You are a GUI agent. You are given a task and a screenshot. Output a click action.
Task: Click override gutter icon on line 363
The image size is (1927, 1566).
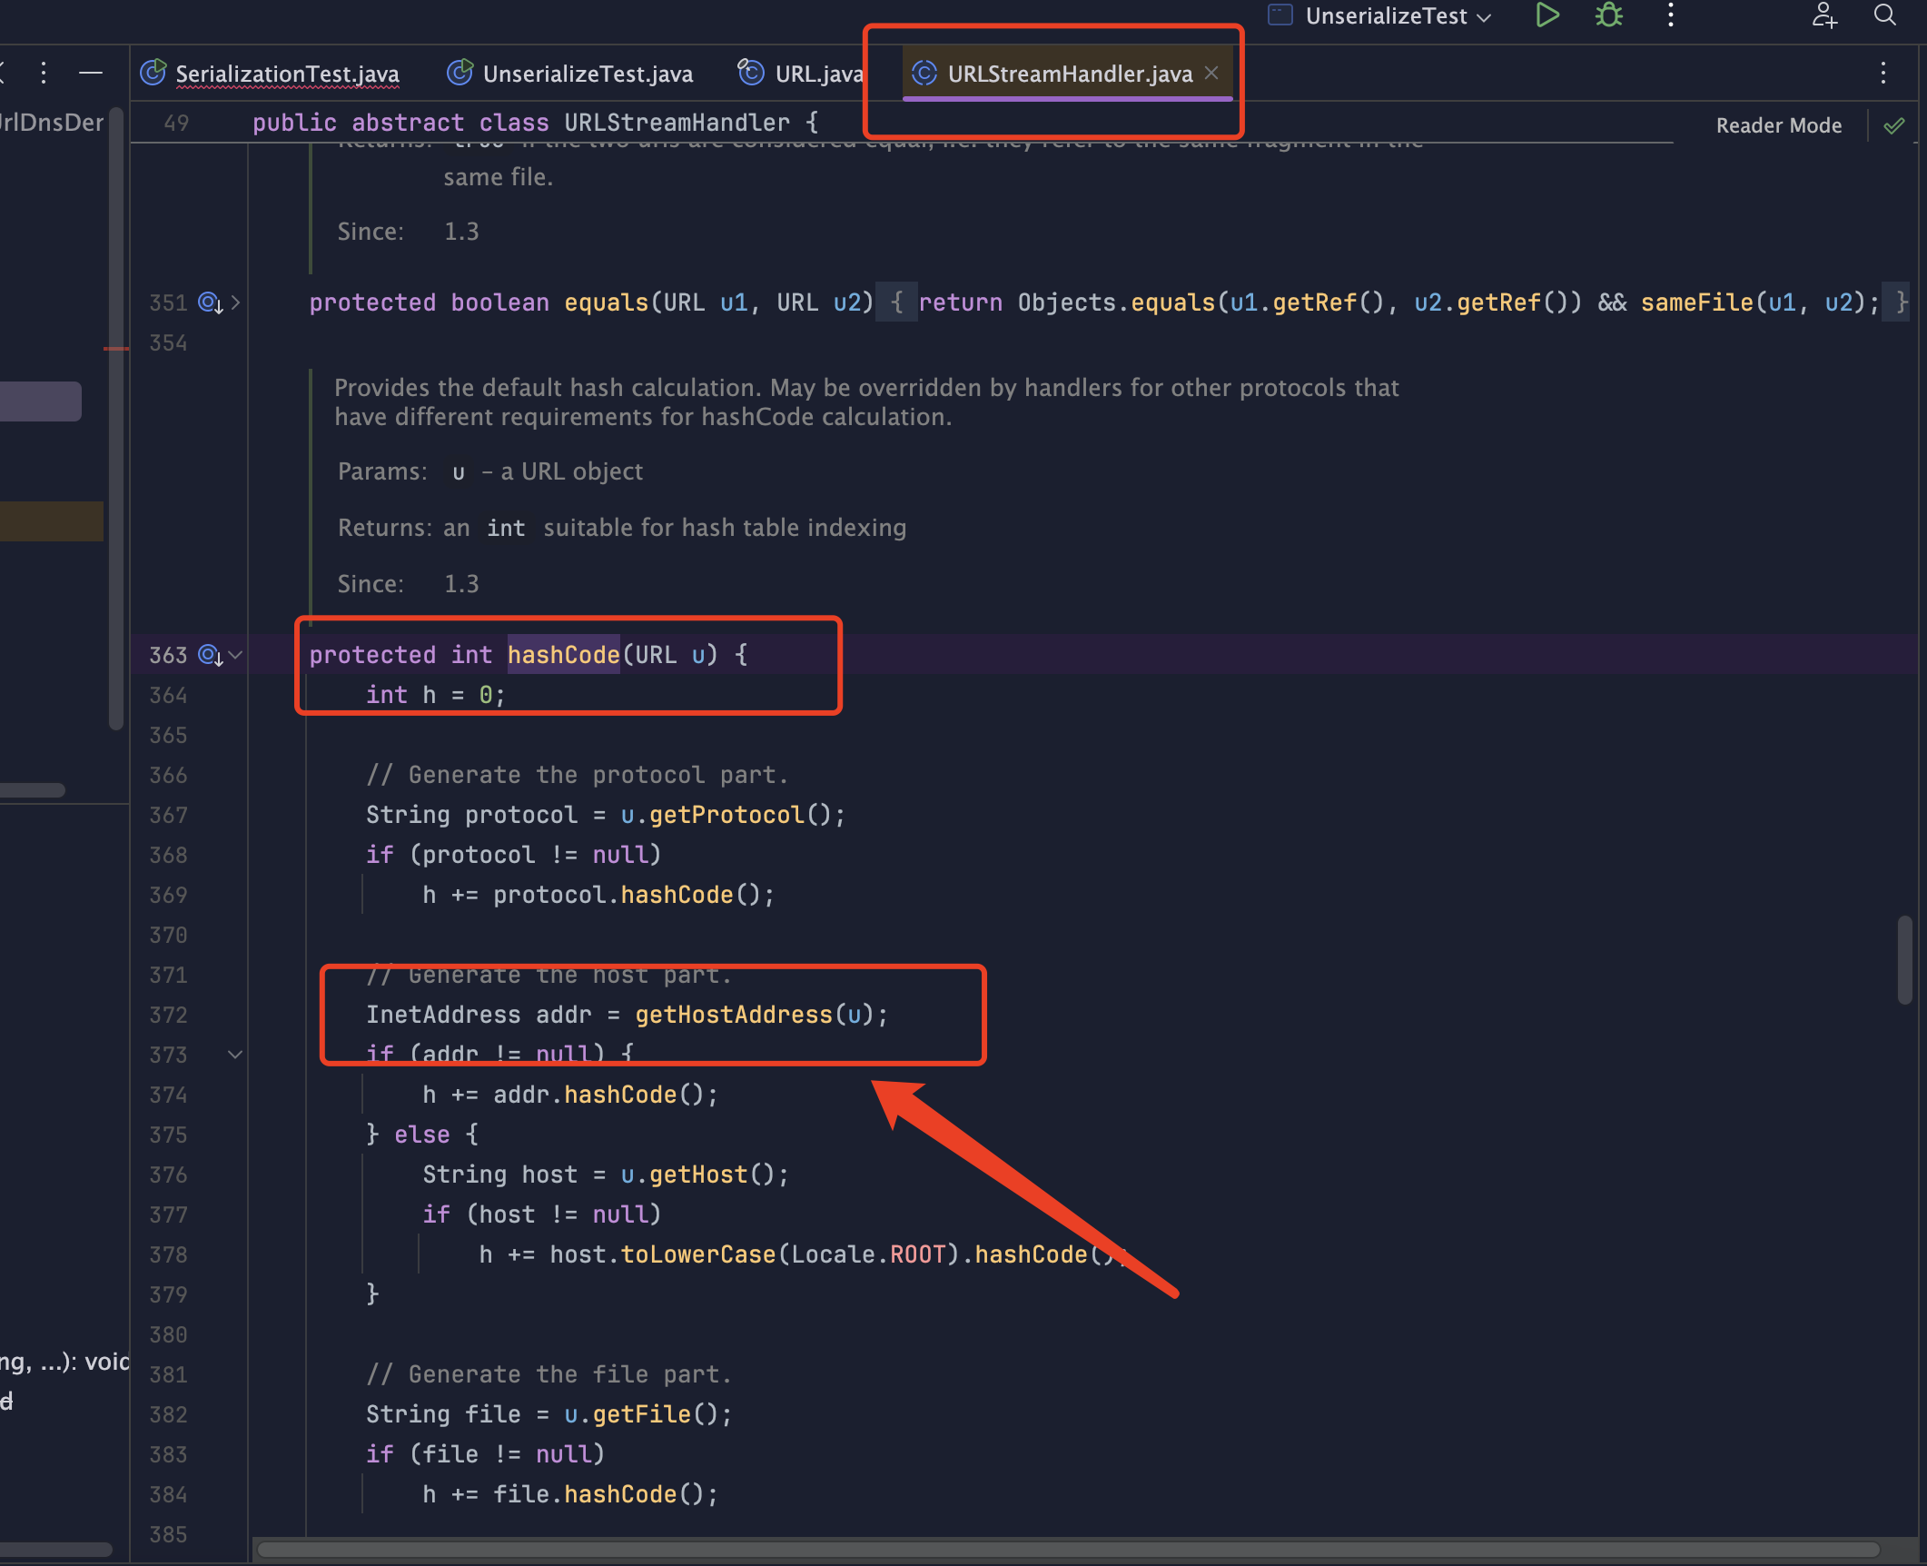(211, 655)
